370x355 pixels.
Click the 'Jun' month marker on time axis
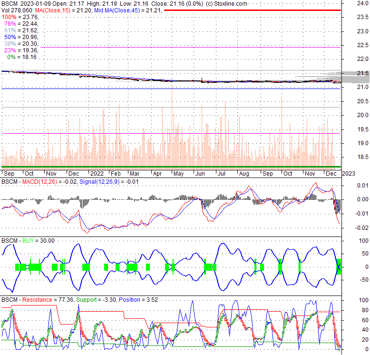coord(200,174)
